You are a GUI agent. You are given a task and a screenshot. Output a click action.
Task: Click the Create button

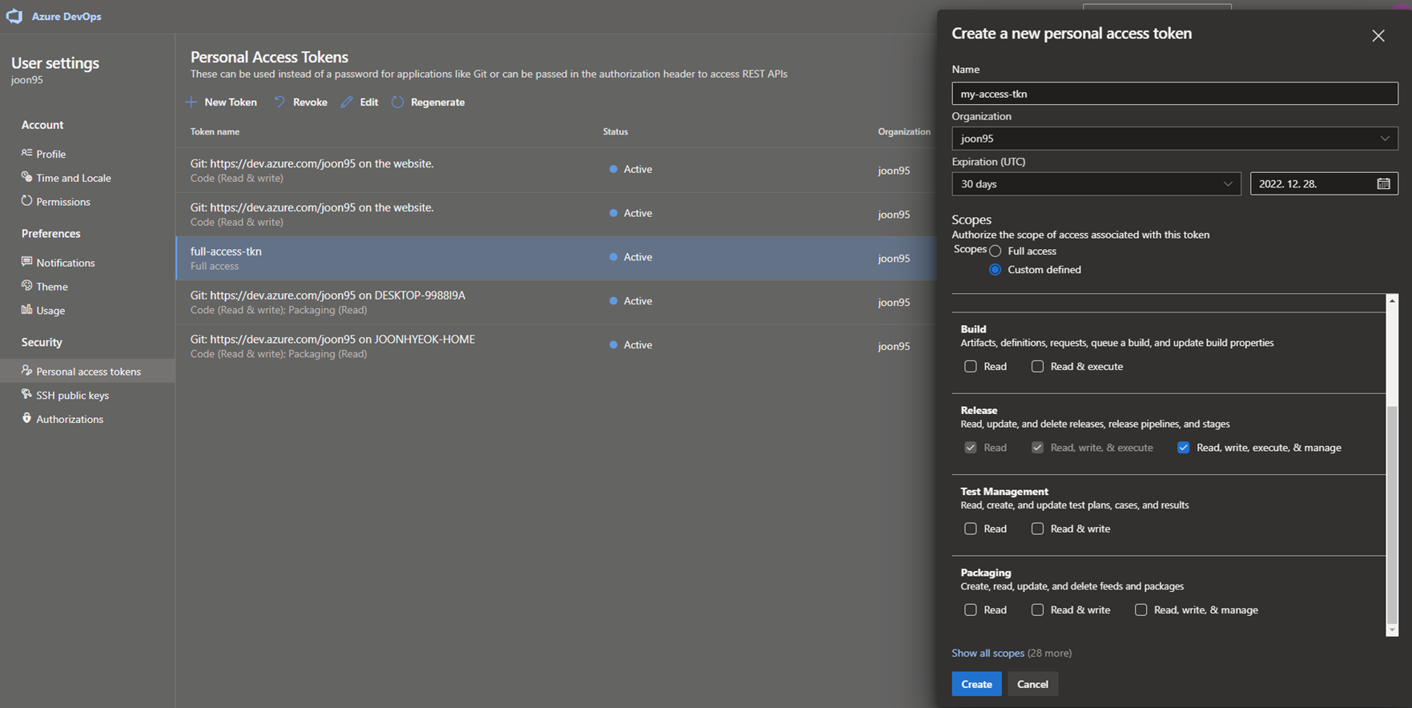(976, 684)
